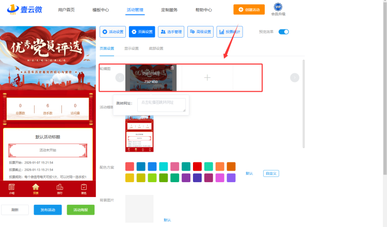
Task: Open the 高级设置 section
Action: pyautogui.click(x=200, y=31)
